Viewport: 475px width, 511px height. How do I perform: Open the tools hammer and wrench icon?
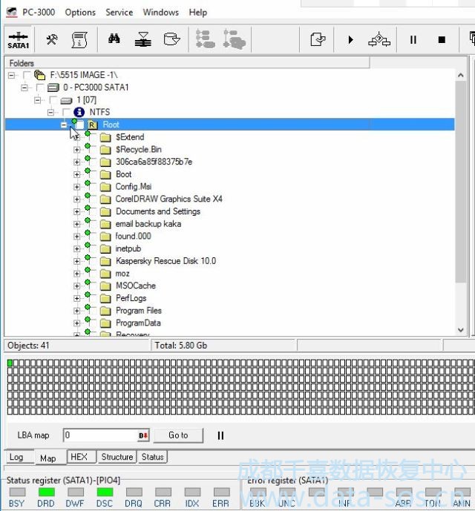coord(52,40)
